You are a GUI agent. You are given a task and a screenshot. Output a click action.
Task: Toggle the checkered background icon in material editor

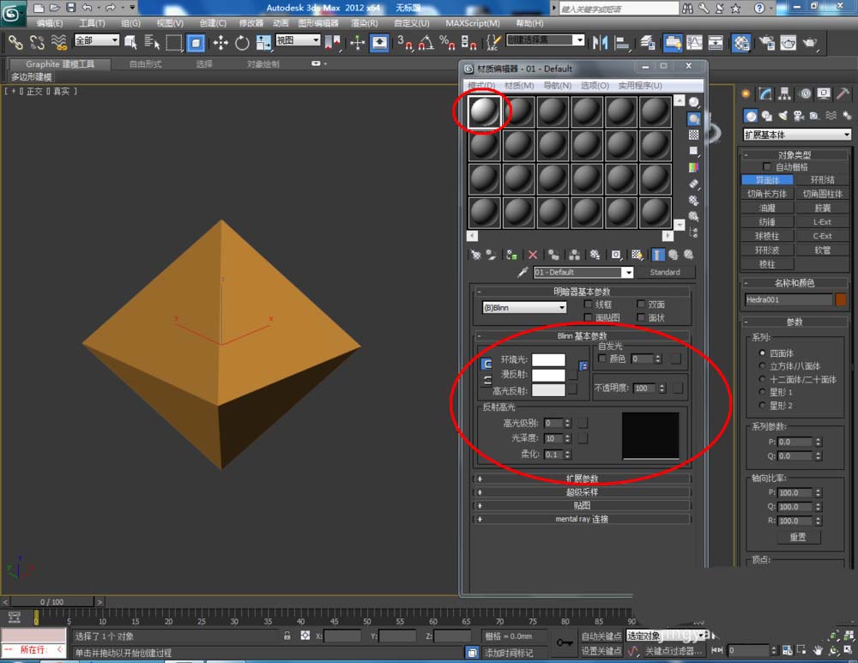693,135
